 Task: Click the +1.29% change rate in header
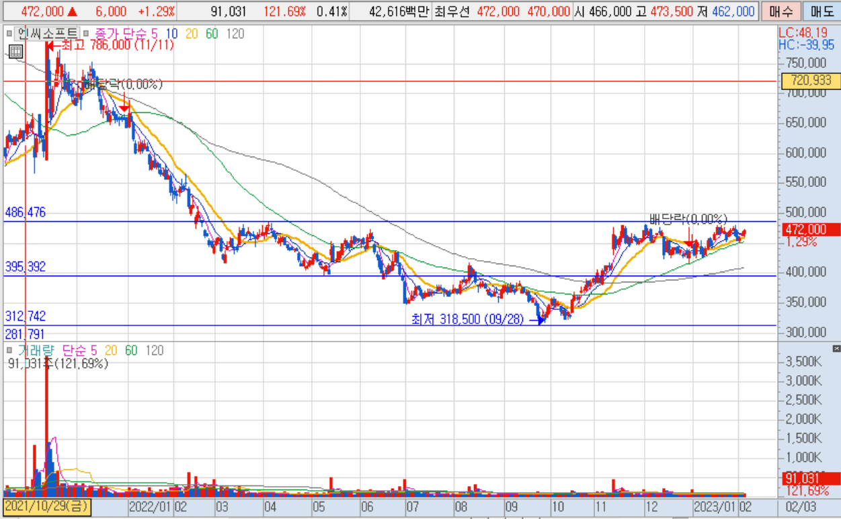(156, 12)
